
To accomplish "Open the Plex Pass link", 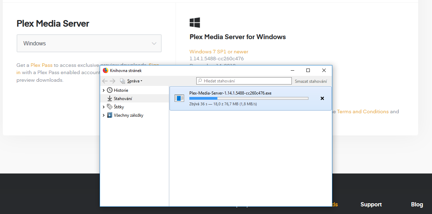I will [x=42, y=65].
